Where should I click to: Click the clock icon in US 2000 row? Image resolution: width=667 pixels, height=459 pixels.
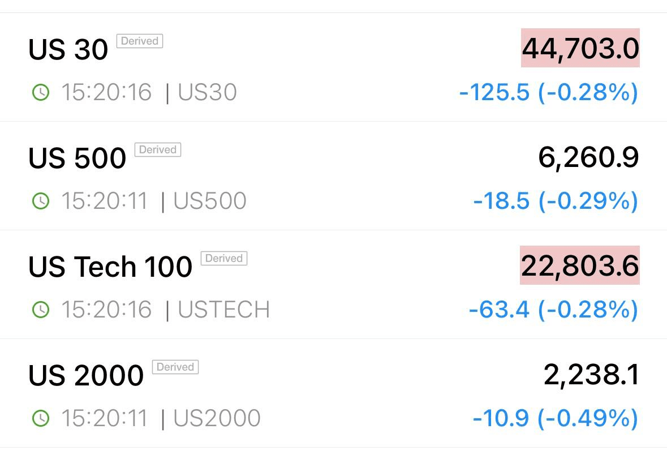tap(41, 418)
